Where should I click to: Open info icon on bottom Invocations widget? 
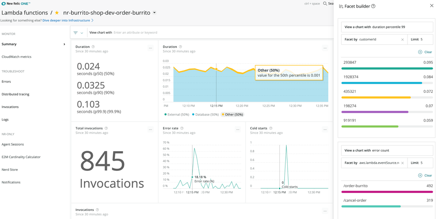click(97, 210)
